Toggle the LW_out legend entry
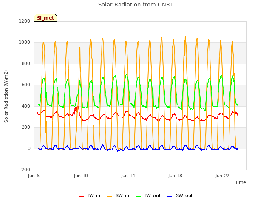 click(148, 196)
